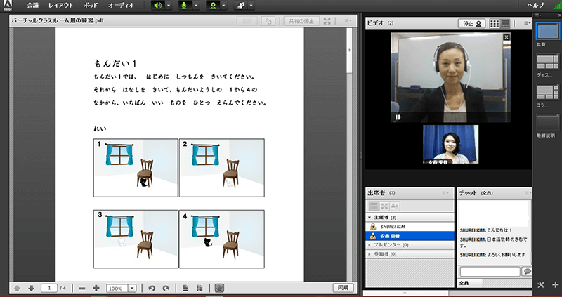Select the 全員 chat tab
The width and height of the screenshot is (562, 297).
[468, 282]
